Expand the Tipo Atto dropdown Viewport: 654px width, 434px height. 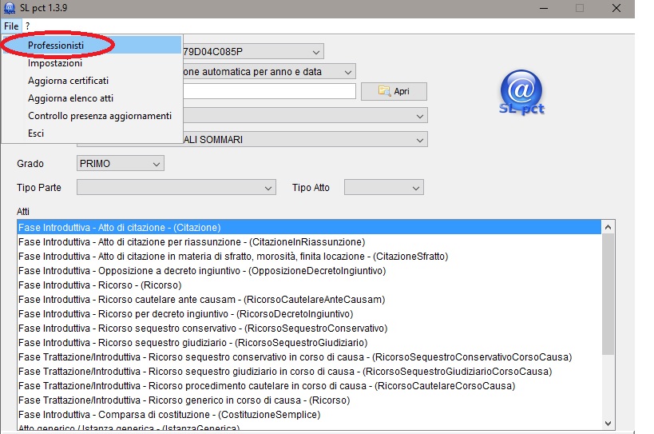tap(383, 188)
